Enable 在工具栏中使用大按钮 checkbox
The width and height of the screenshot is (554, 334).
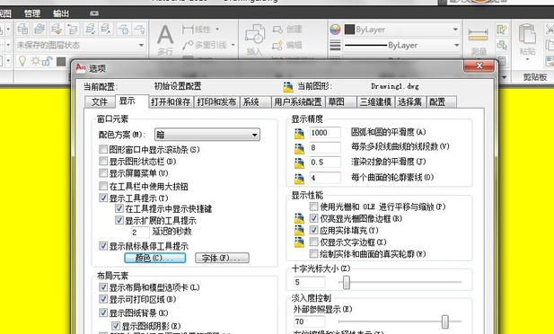(103, 186)
